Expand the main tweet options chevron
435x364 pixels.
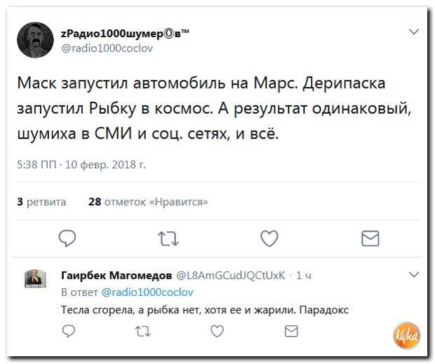click(x=414, y=32)
